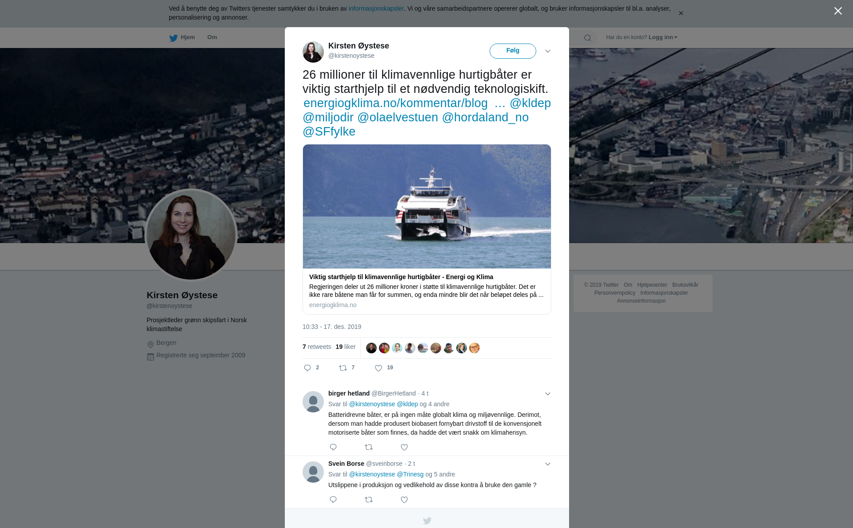Open the hurtigbåt article image card
The image size is (853, 528).
pyautogui.click(x=427, y=206)
